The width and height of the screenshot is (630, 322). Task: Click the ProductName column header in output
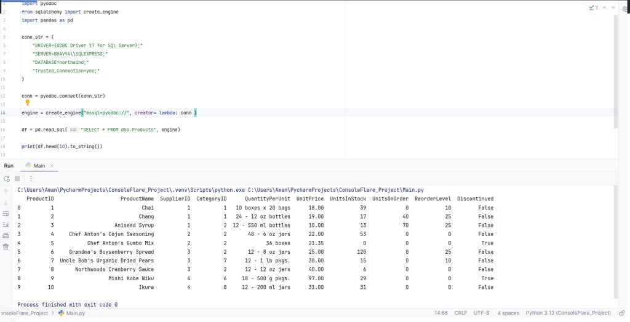coord(137,198)
